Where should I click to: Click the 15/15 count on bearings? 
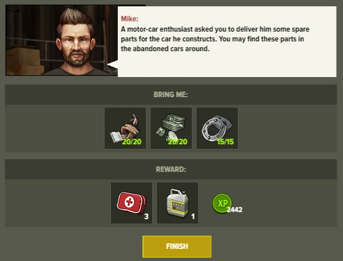225,142
